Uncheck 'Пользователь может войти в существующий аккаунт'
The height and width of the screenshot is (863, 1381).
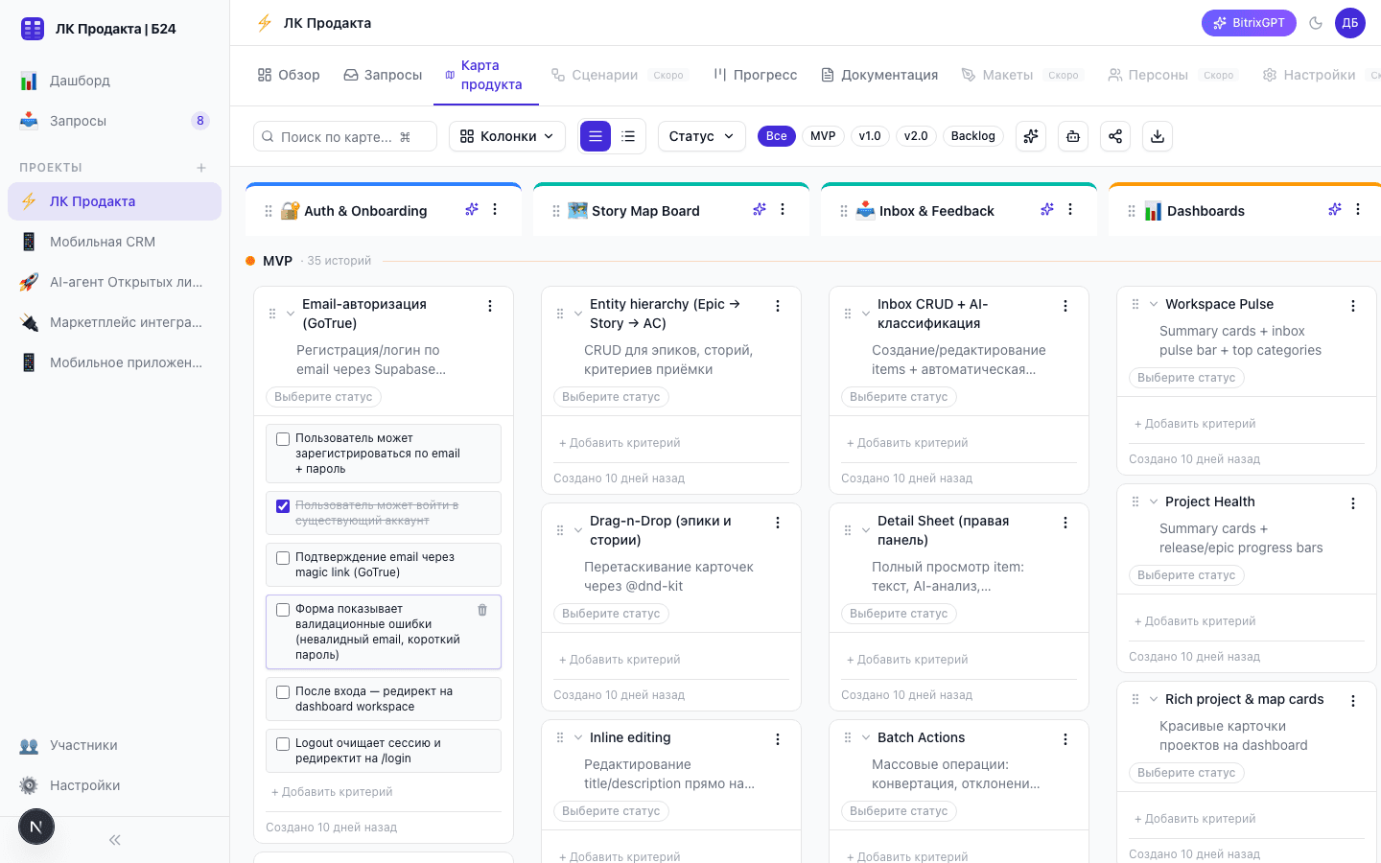click(x=283, y=505)
